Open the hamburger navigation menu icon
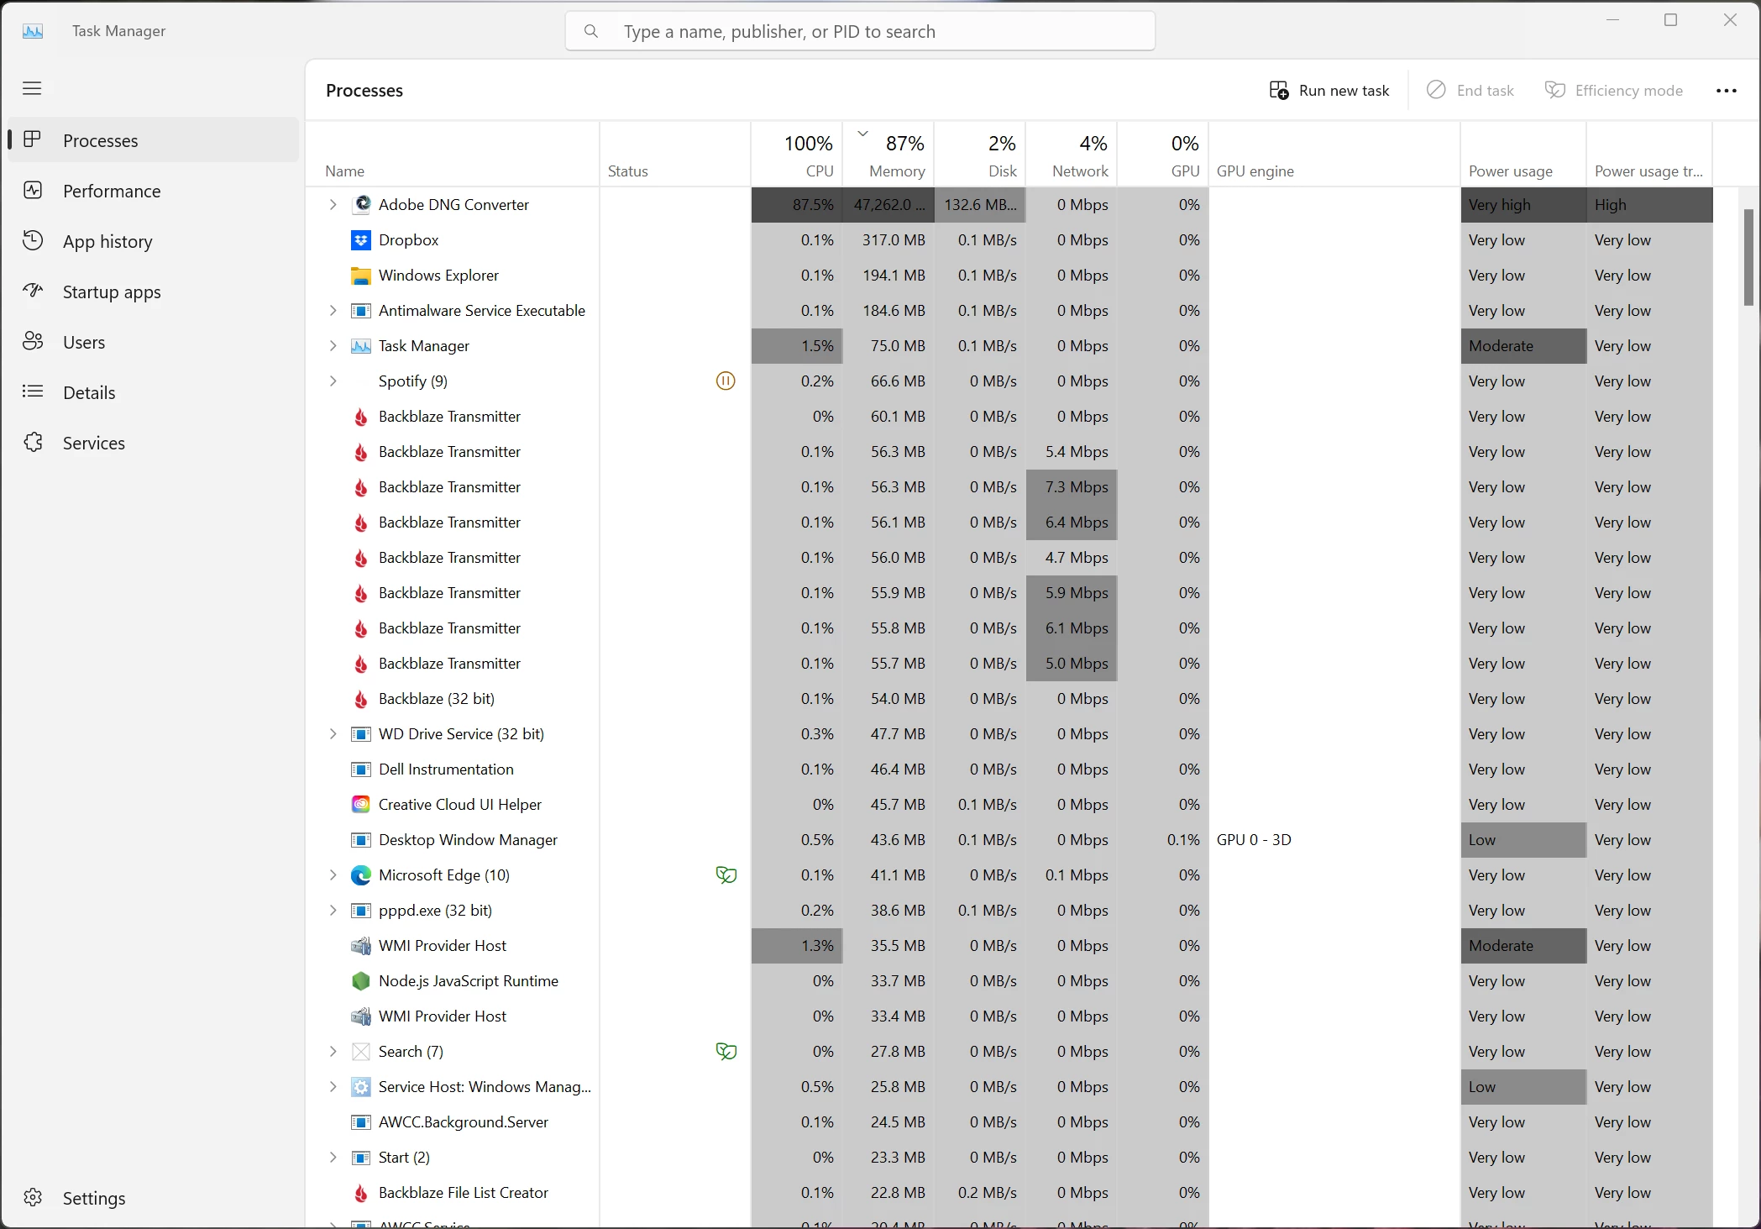1761x1229 pixels. tap(32, 88)
